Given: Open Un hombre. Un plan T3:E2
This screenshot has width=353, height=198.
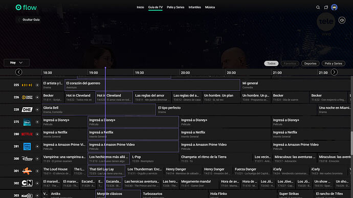Looking at the screenshot, I should [221, 97].
